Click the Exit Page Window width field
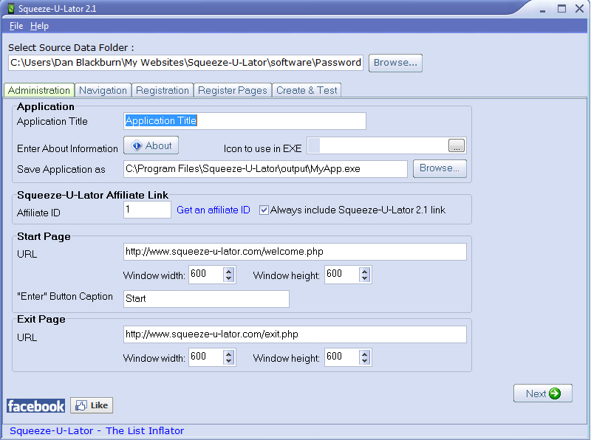 coord(206,357)
